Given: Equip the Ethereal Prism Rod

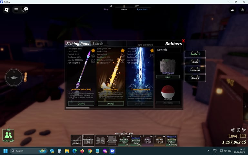Looking at the screenshot, I should point(81,103).
